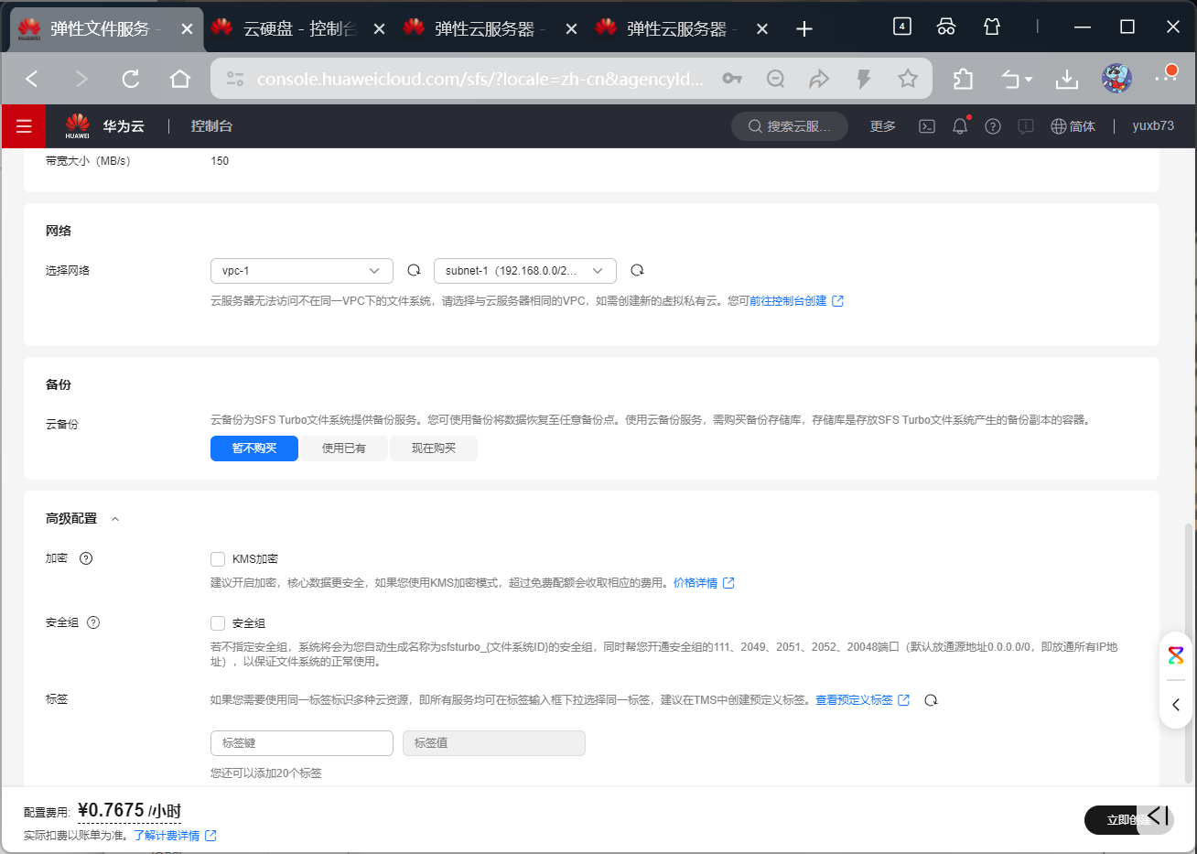
Task: Click the 立即创建 button
Action: tap(1128, 820)
